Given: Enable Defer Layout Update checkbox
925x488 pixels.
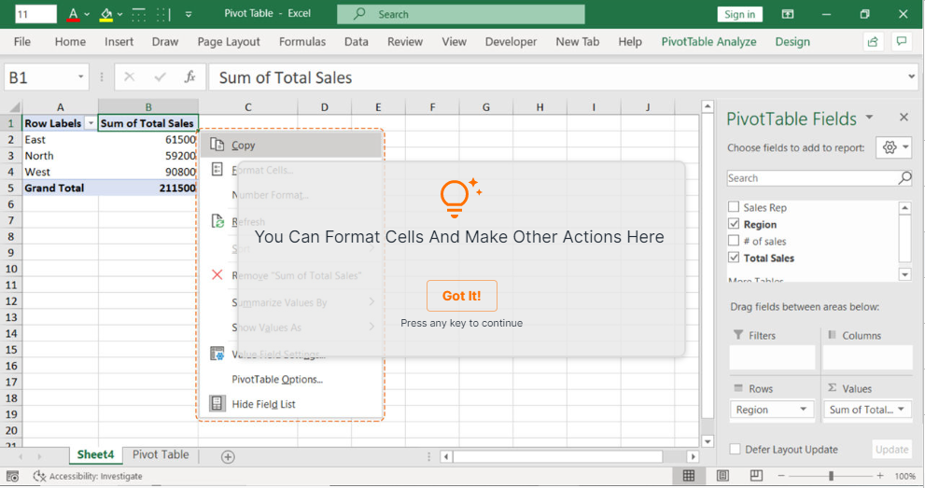Looking at the screenshot, I should 735,450.
